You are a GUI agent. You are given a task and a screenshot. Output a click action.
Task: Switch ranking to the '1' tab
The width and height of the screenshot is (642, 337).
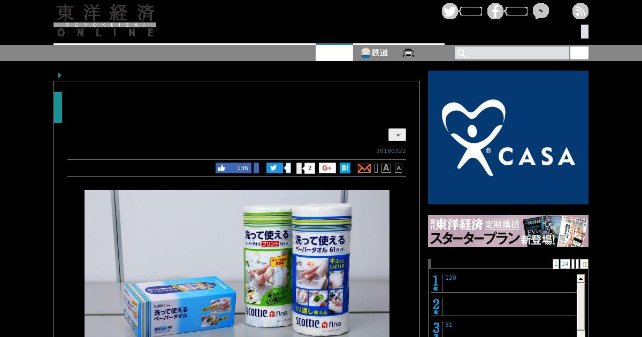[556, 264]
